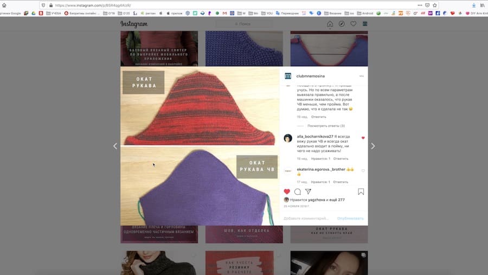Open the ios bookmarks folder
Viewport: 488px width, 275px height.
[349, 14]
